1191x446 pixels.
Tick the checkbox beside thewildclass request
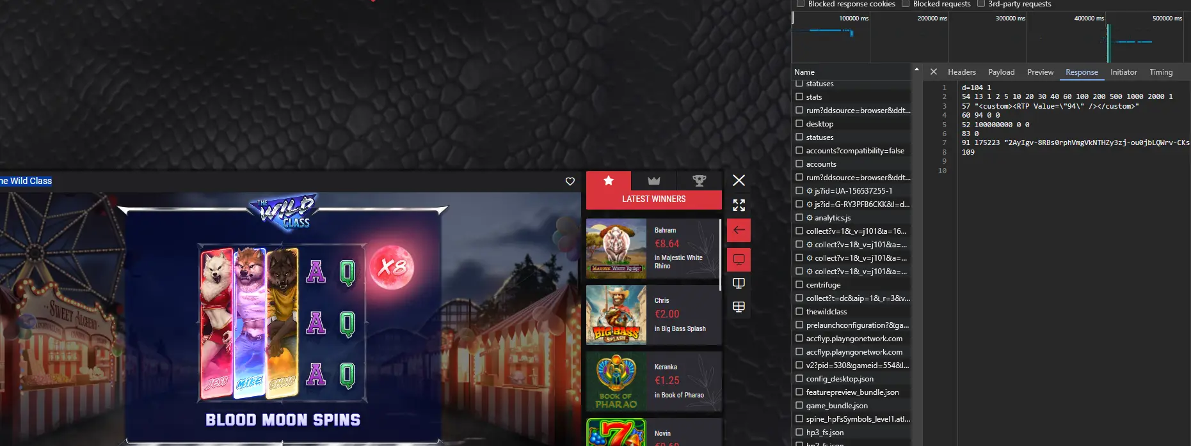pos(799,312)
